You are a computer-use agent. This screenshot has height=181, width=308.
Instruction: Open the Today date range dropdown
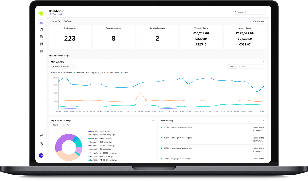(233, 66)
